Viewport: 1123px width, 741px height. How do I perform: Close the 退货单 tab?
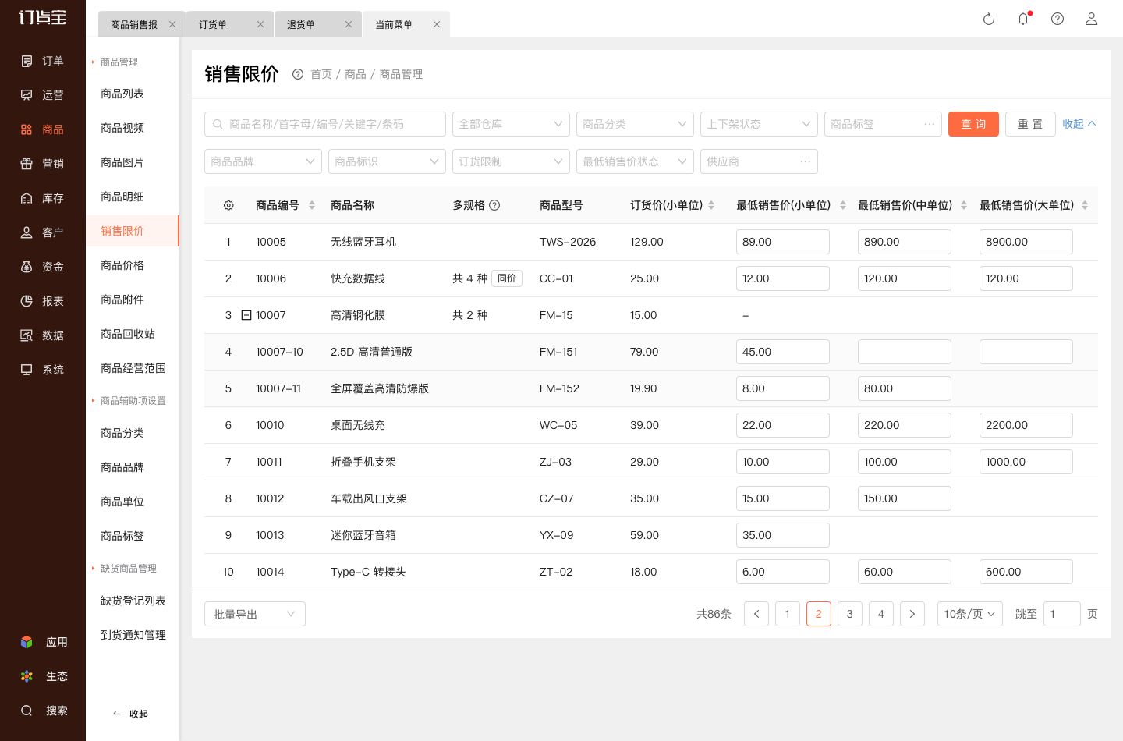pyautogui.click(x=349, y=24)
